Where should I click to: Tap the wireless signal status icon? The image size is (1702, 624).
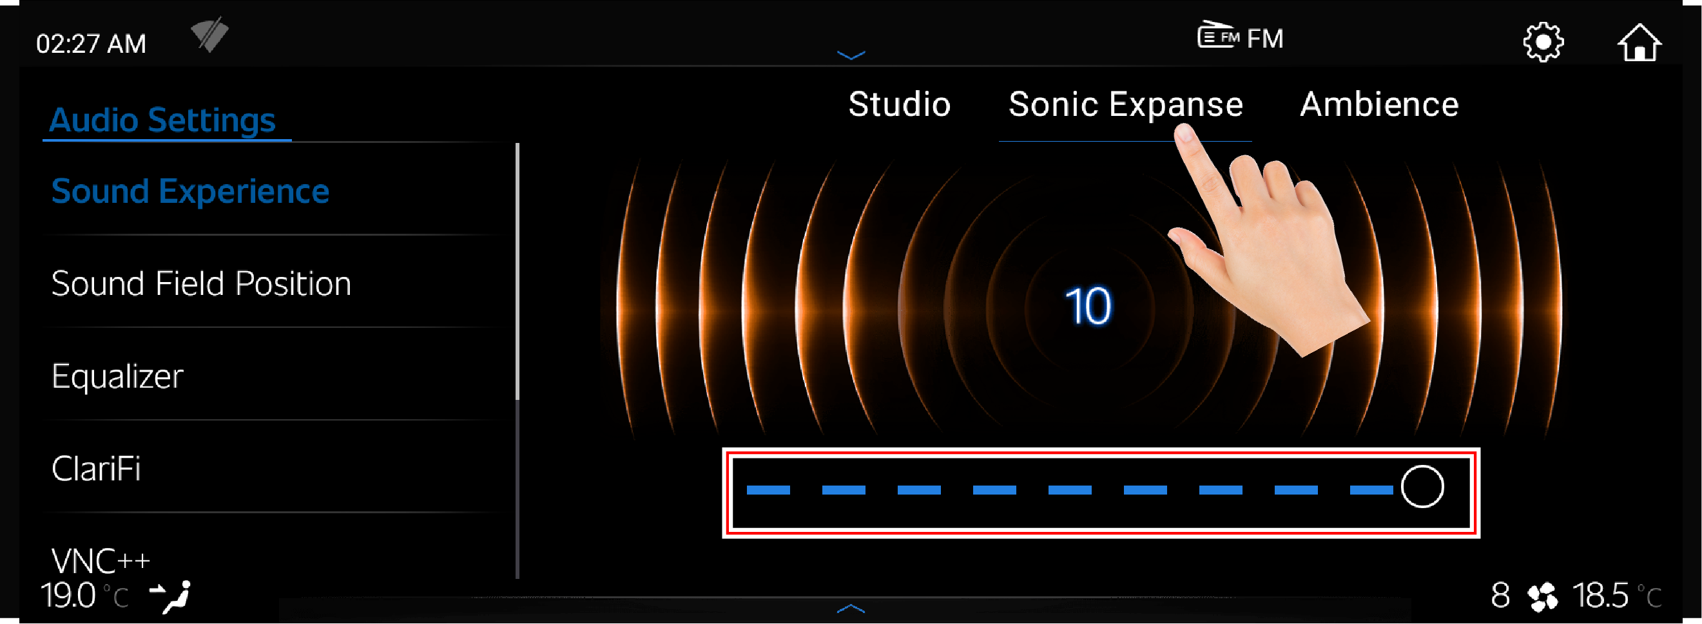tap(209, 34)
